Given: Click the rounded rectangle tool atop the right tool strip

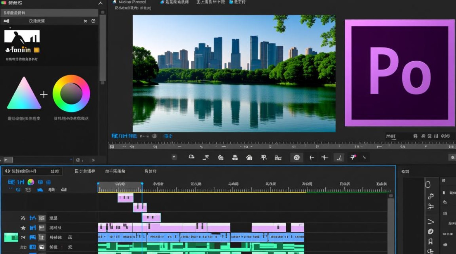Looking at the screenshot, I should [428, 184].
